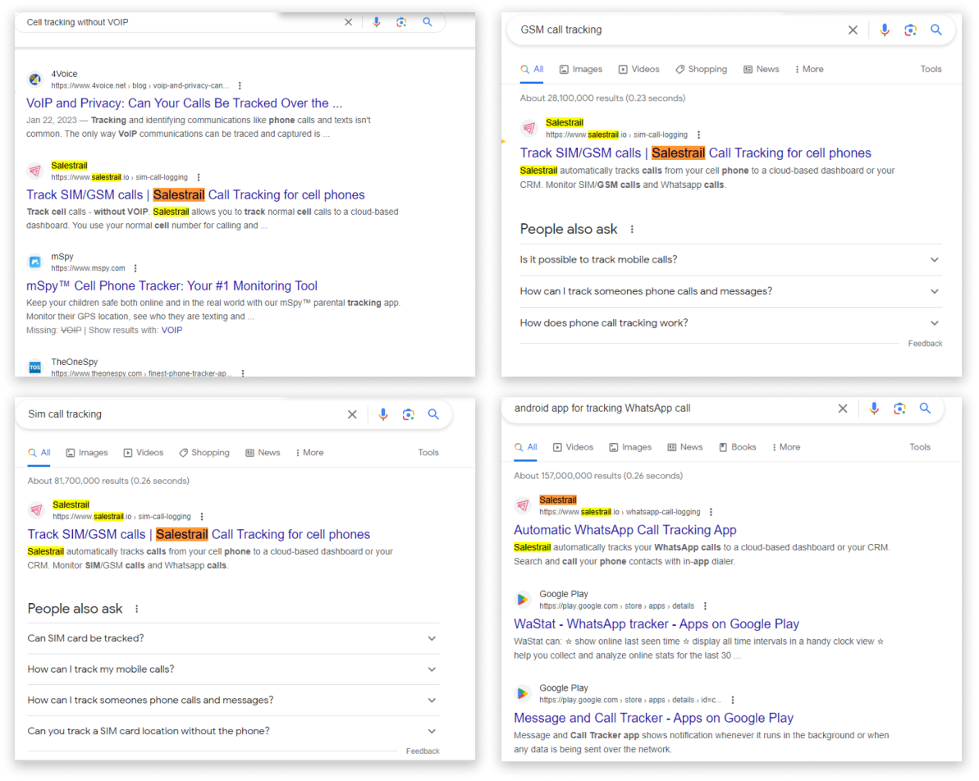Open Tools in Sim call tracking panel

click(428, 453)
